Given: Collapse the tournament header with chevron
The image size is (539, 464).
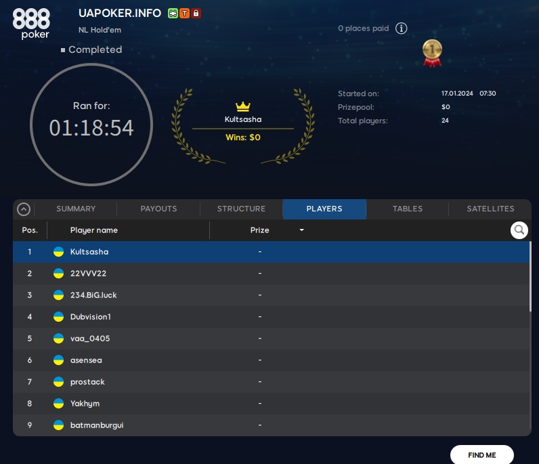Looking at the screenshot, I should tap(24, 209).
